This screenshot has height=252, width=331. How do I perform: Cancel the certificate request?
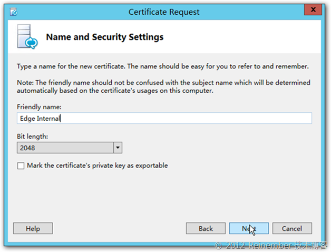(292, 228)
